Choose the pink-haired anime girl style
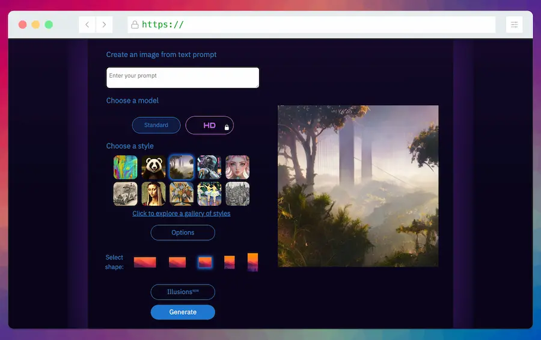541x340 pixels. click(x=237, y=167)
